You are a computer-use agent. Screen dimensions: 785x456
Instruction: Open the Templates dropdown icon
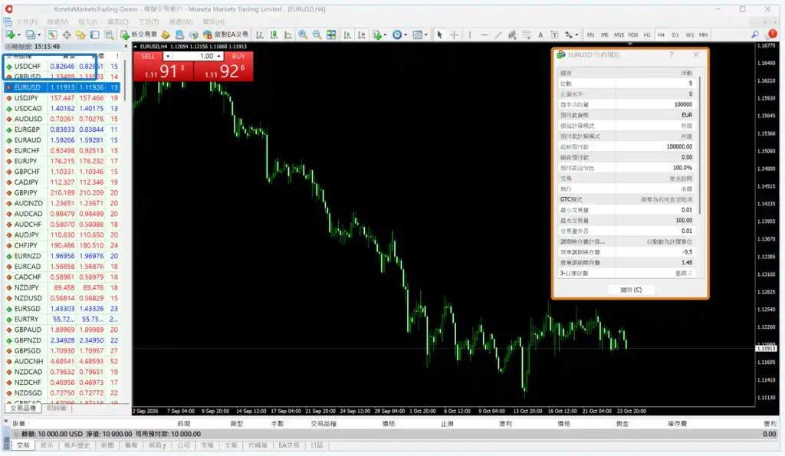pos(419,34)
